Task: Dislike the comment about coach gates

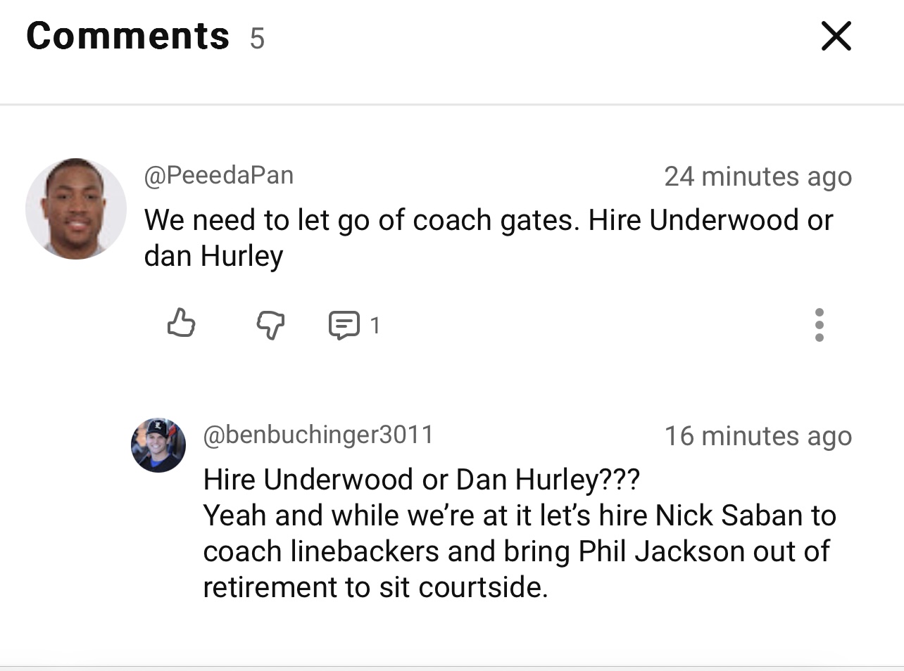Action: click(x=270, y=325)
